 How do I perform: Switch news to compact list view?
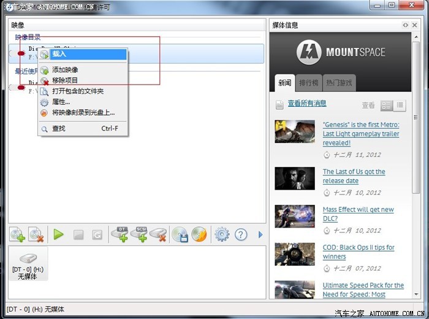click(x=400, y=106)
